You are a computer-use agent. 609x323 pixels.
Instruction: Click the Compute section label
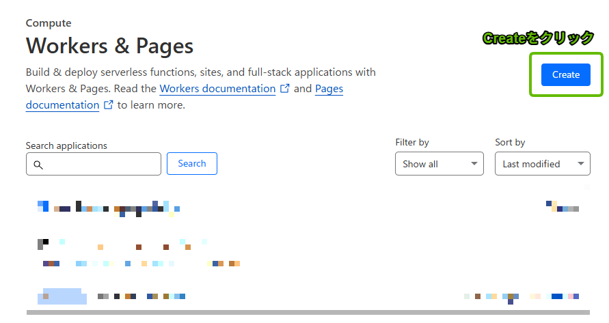coord(49,23)
